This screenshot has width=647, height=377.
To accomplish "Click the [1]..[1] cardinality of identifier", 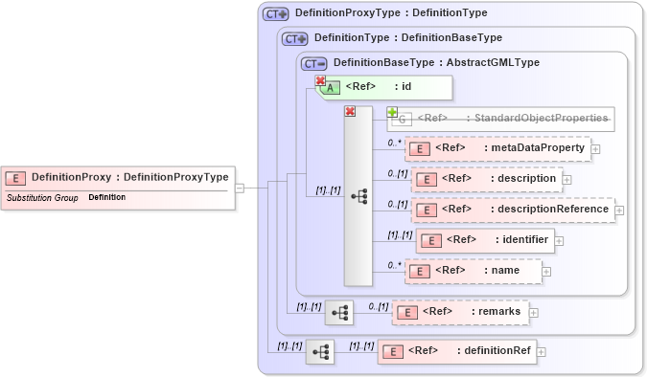I will point(400,234).
